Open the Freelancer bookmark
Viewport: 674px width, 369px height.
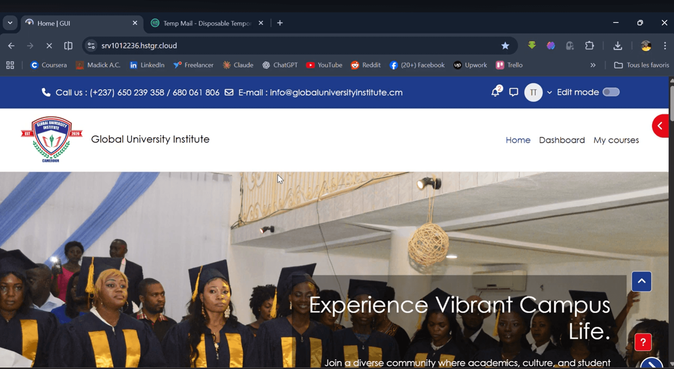point(193,65)
